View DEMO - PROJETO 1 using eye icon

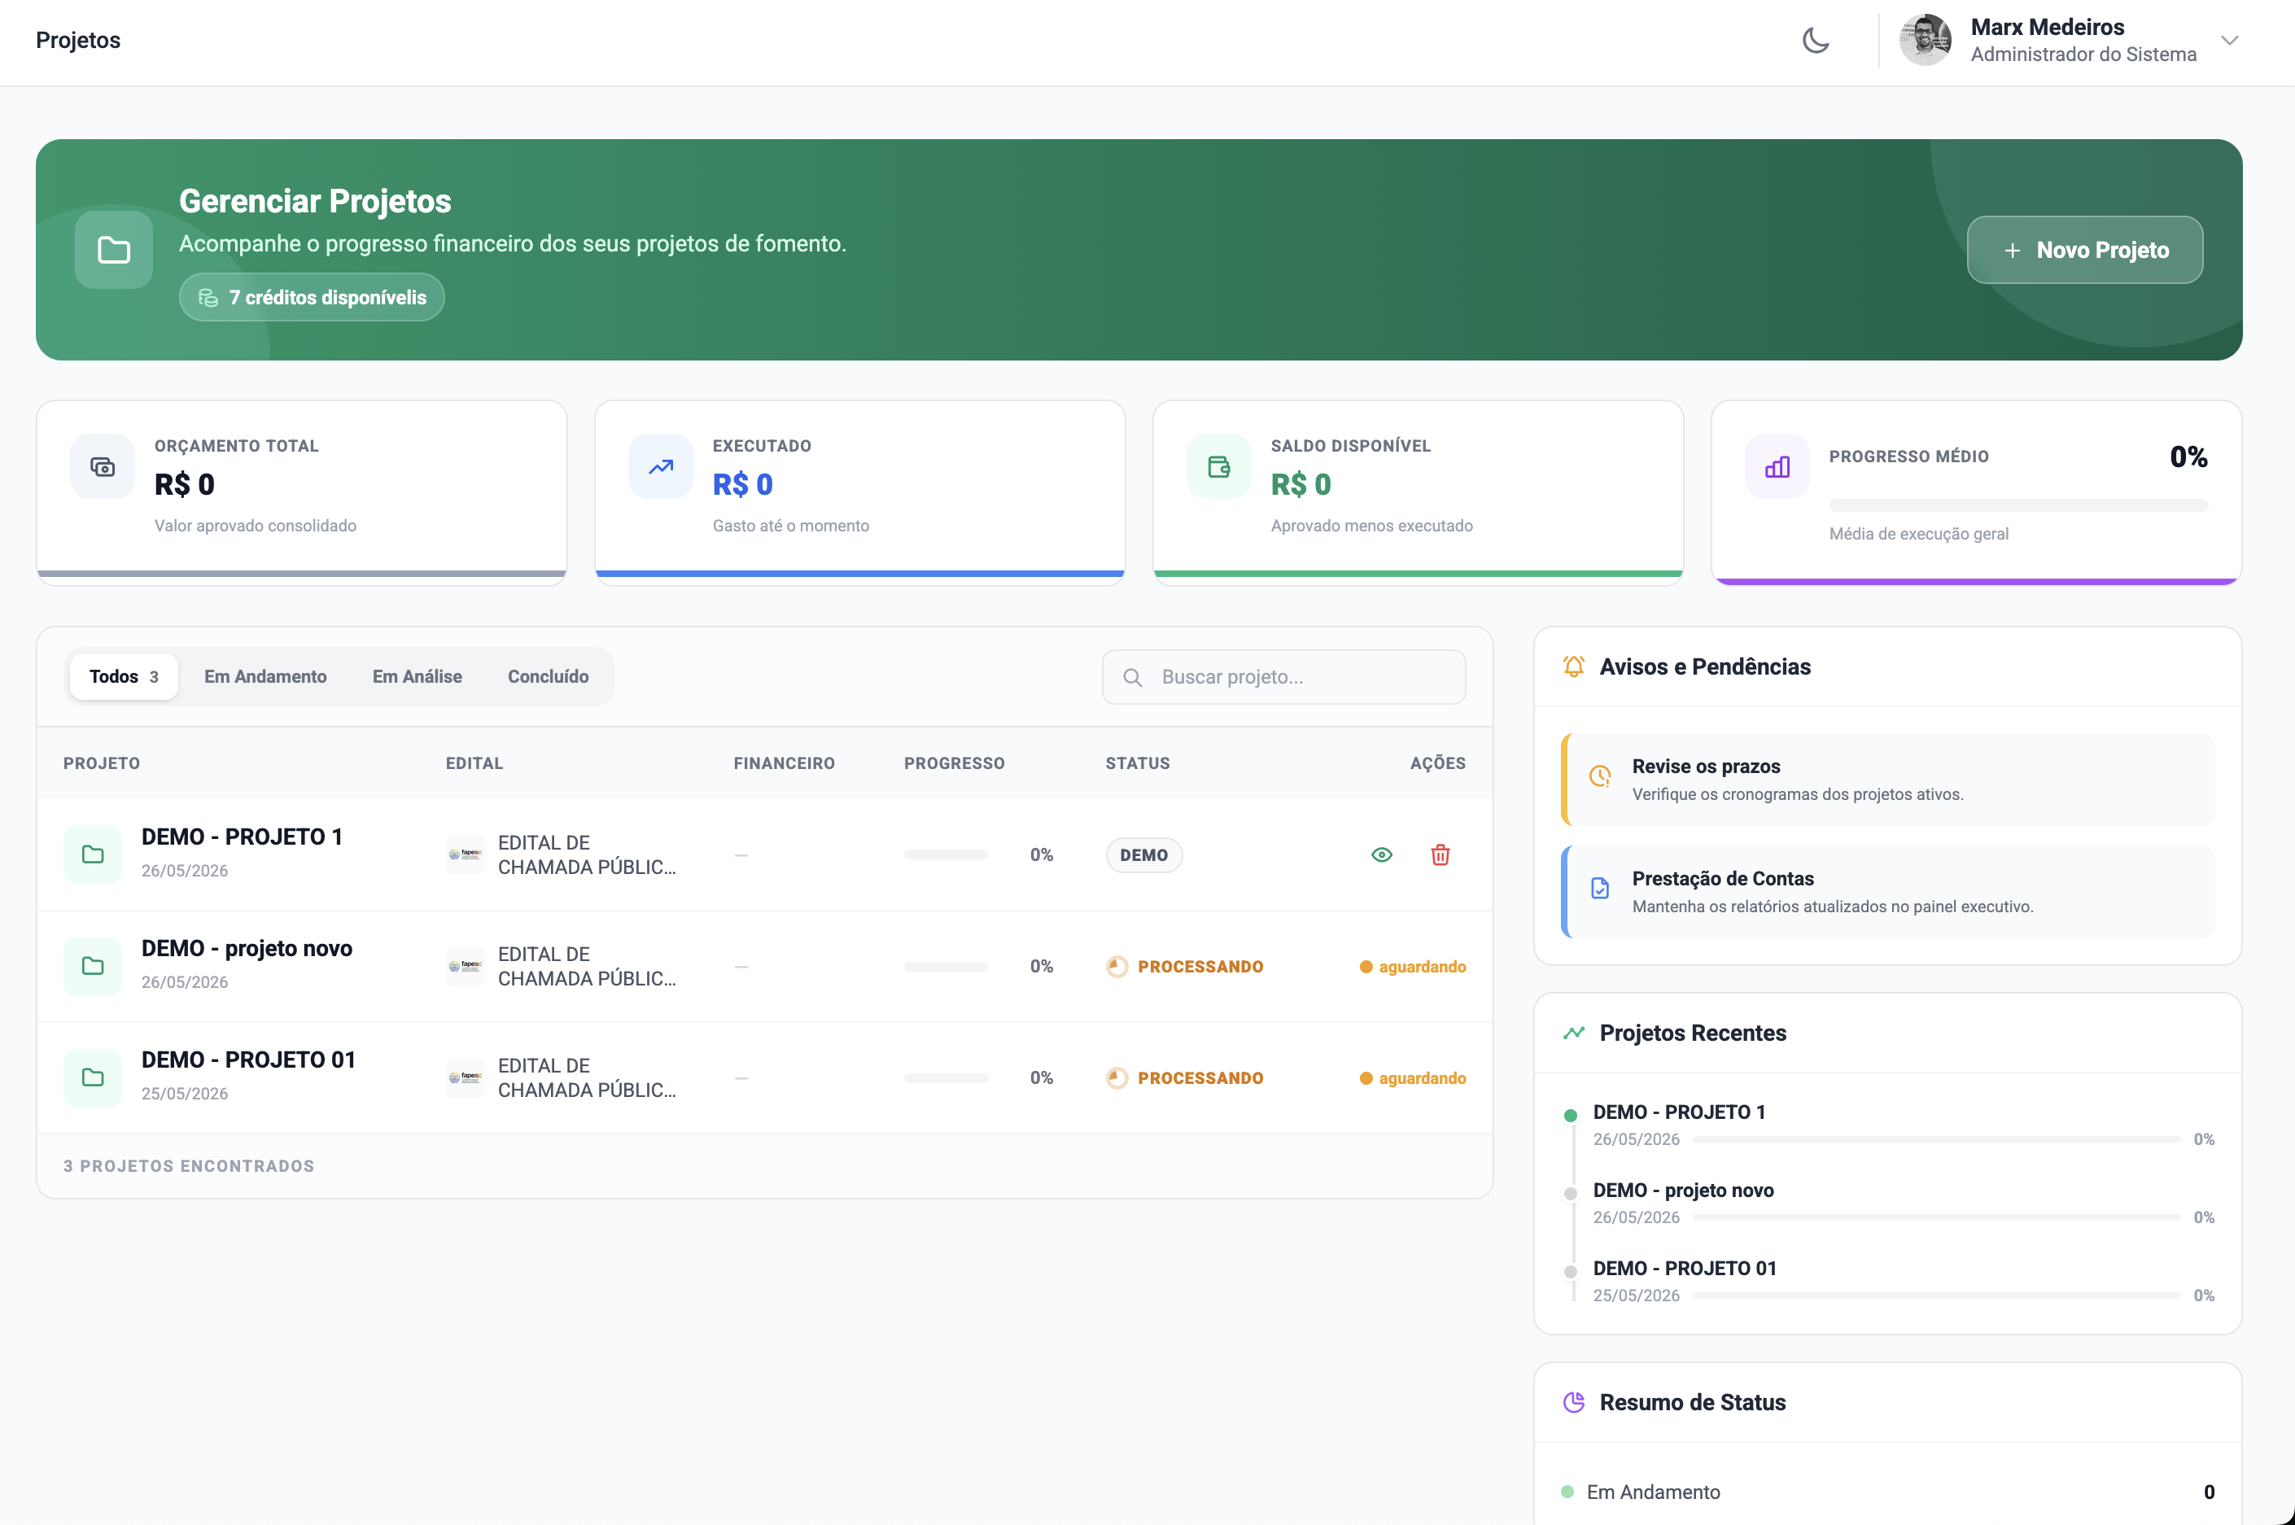coord(1382,855)
